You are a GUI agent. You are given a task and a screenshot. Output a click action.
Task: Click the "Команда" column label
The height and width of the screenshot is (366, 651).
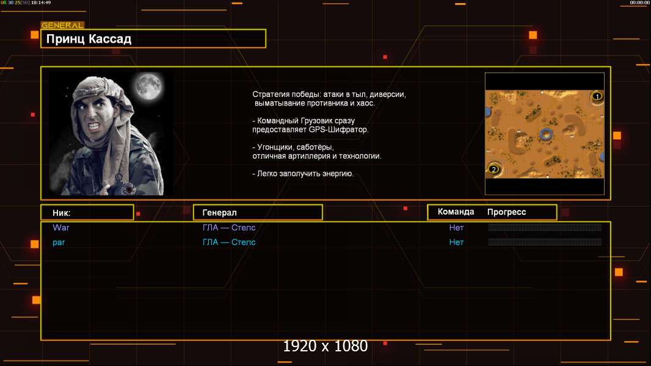[456, 212]
